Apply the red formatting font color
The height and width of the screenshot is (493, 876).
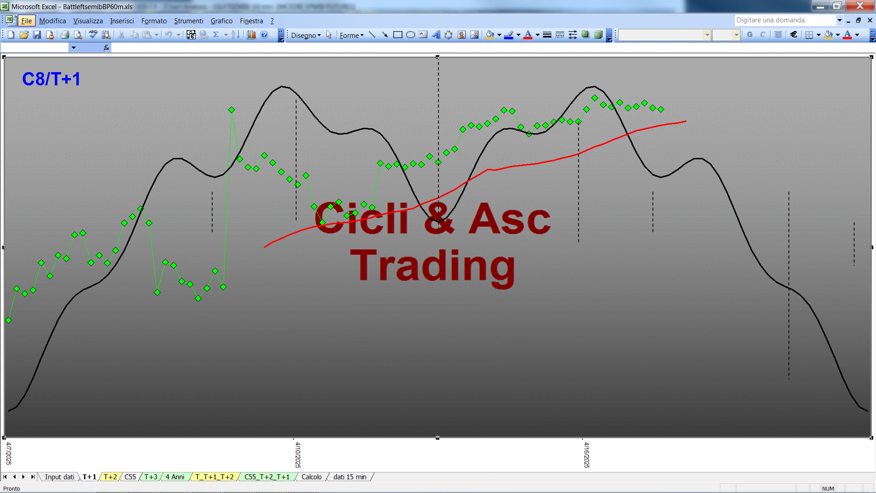(847, 35)
